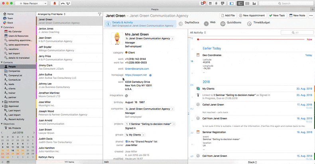Click the top toolbar Search field
This screenshot has height=164, width=315.
click(x=286, y=4)
